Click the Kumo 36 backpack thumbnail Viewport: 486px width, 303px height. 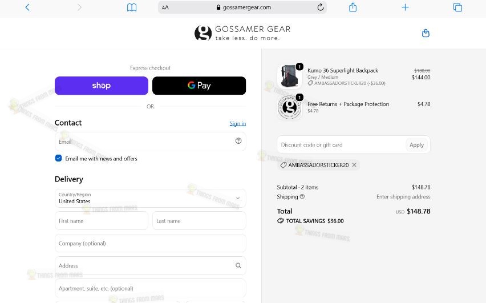tap(289, 76)
